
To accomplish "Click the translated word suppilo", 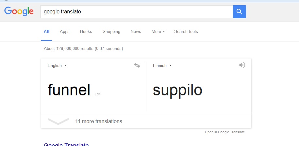I will (177, 90).
